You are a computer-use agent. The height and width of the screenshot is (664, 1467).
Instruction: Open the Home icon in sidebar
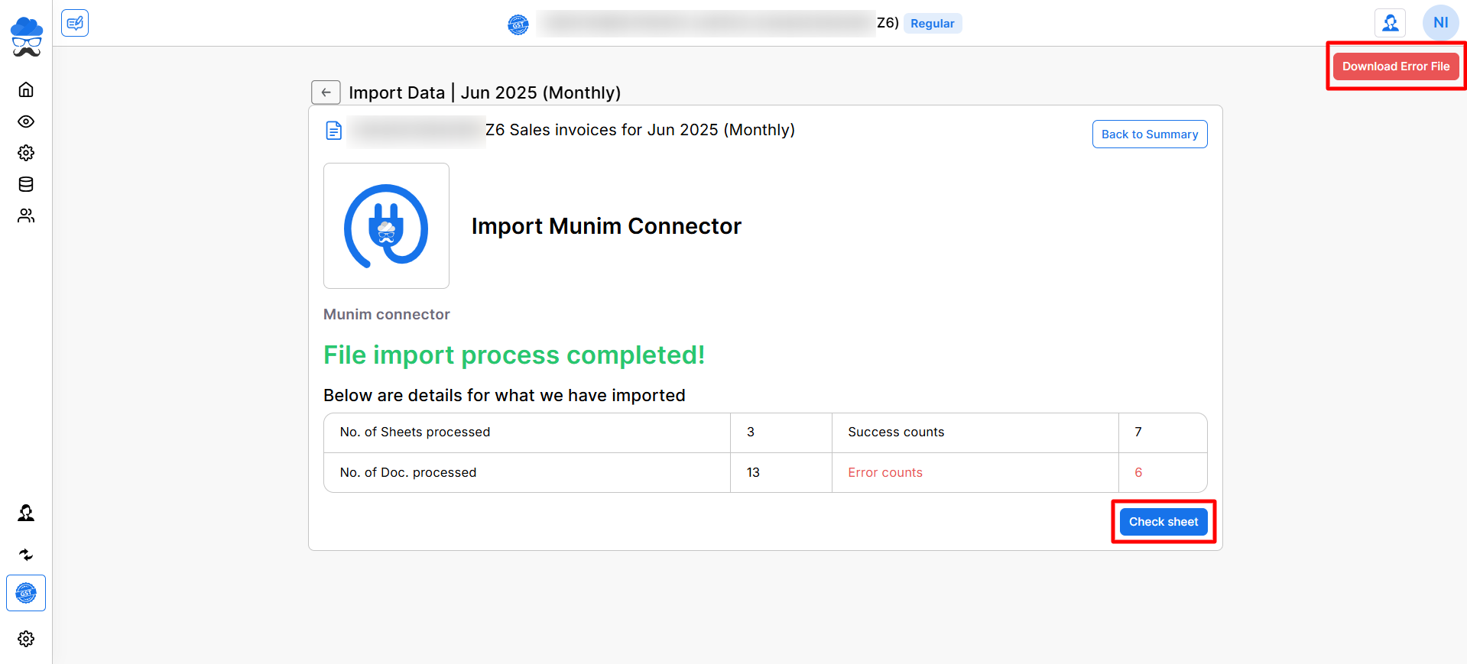26,89
